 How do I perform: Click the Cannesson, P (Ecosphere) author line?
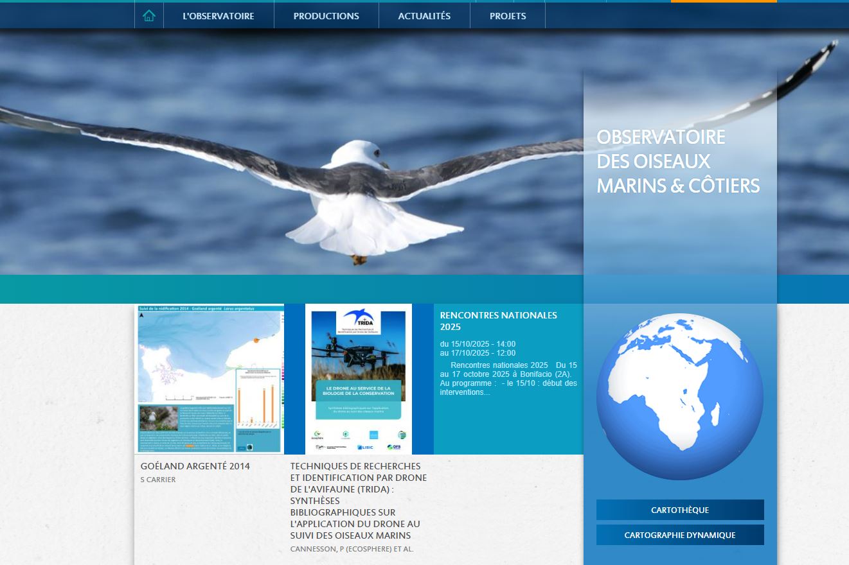(352, 549)
